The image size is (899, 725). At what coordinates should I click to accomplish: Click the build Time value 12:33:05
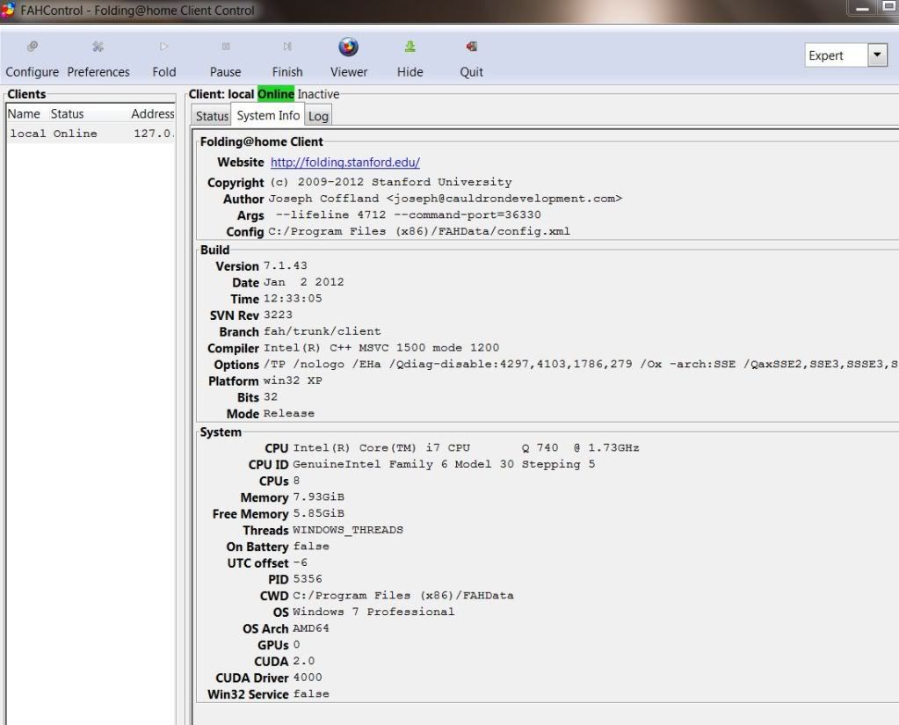point(293,299)
